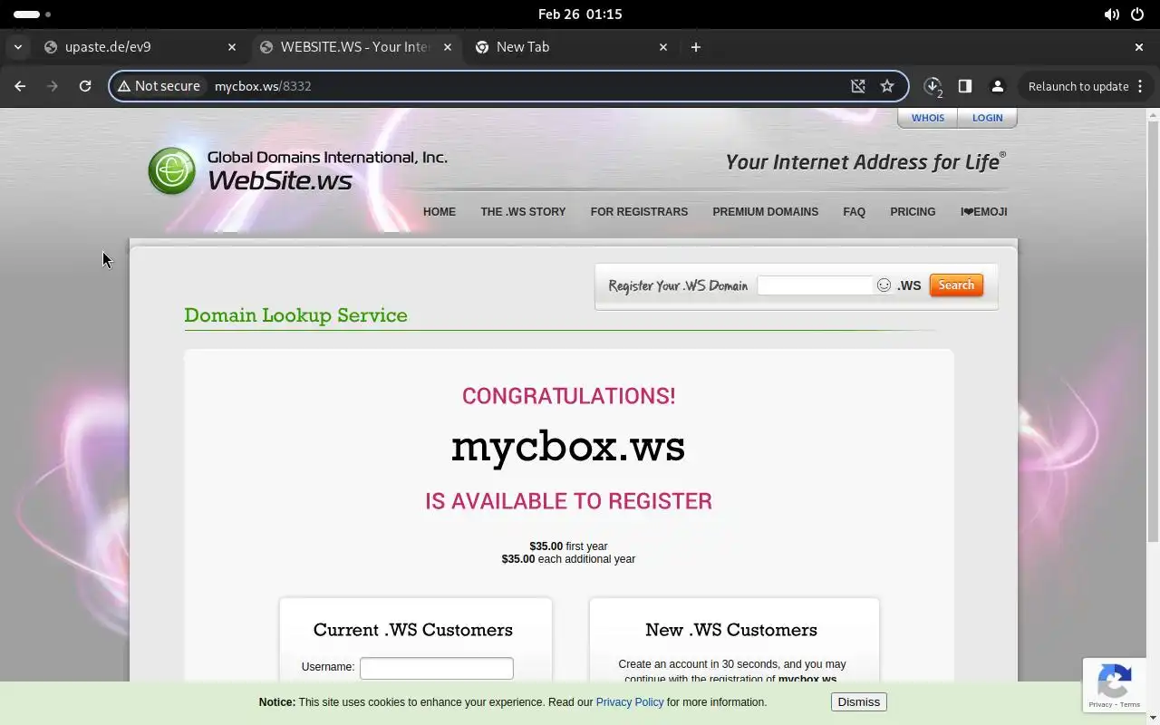
Task: Open the system power icon
Action: [x=1137, y=14]
